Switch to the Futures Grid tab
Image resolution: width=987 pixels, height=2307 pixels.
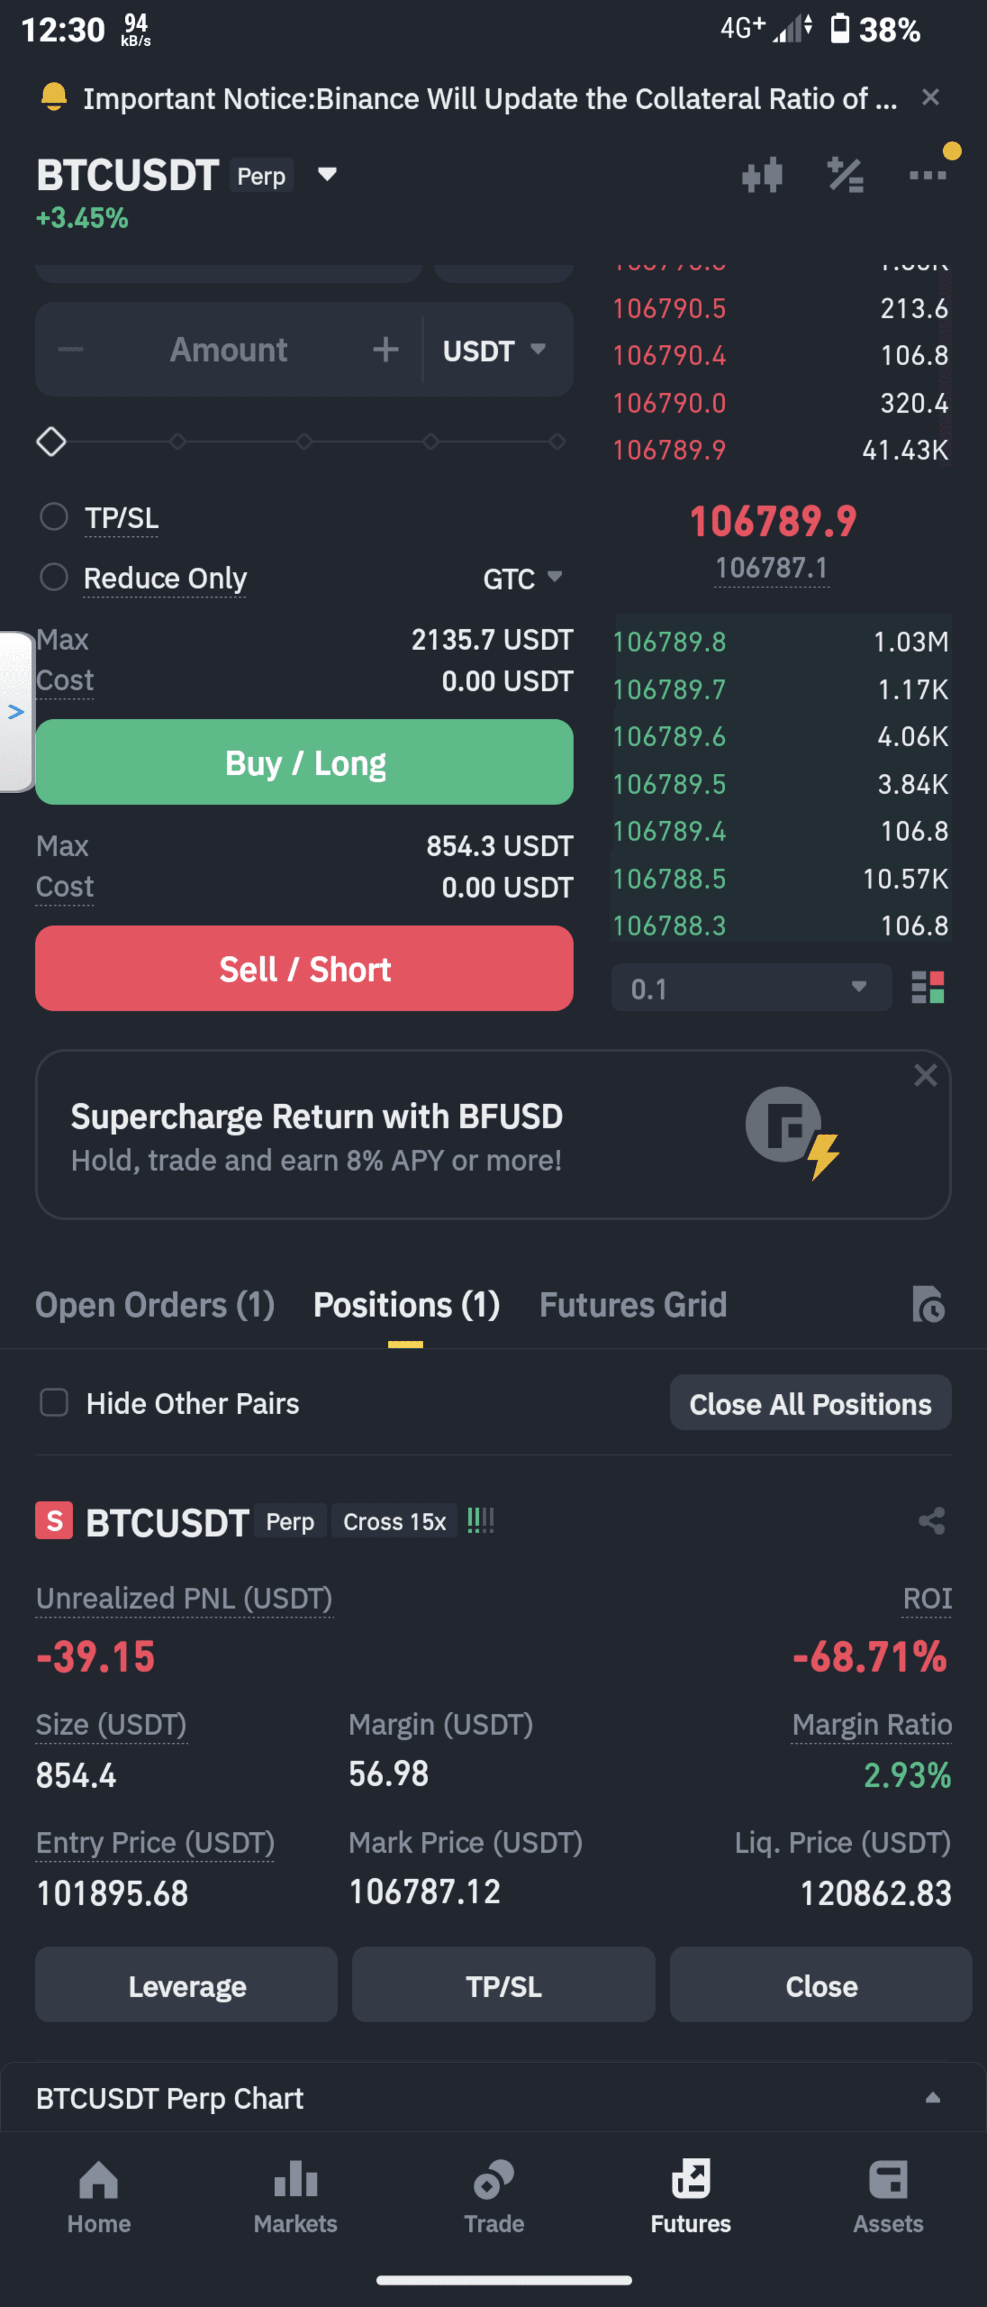[633, 1304]
